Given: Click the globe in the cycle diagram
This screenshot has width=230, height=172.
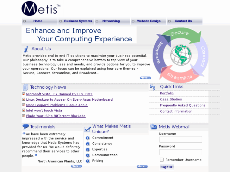Looking at the screenshot, I should pos(181,55).
